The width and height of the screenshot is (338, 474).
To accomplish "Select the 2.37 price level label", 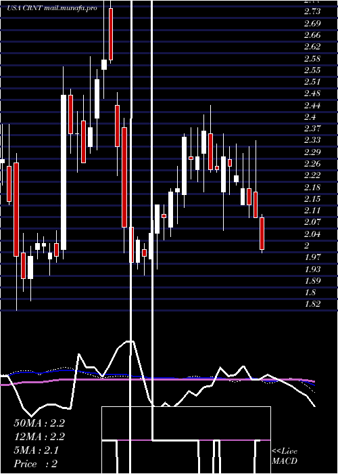I will pyautogui.click(x=312, y=129).
